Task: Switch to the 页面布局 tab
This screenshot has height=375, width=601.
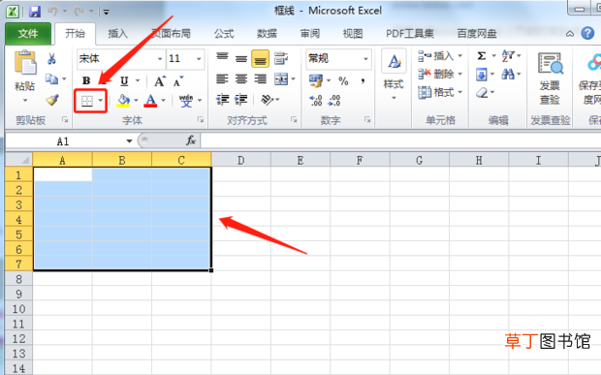Action: click(171, 34)
